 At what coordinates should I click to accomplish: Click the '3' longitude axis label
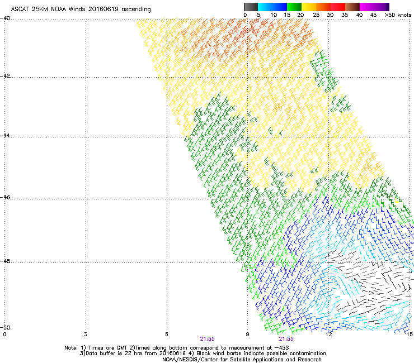coord(86,335)
